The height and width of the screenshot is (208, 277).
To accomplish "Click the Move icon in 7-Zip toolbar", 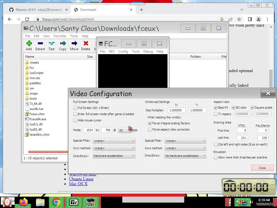I will point(74,43).
